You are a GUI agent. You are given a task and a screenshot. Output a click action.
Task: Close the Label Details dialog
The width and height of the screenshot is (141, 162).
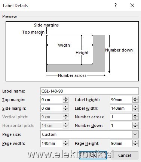click(132, 5)
